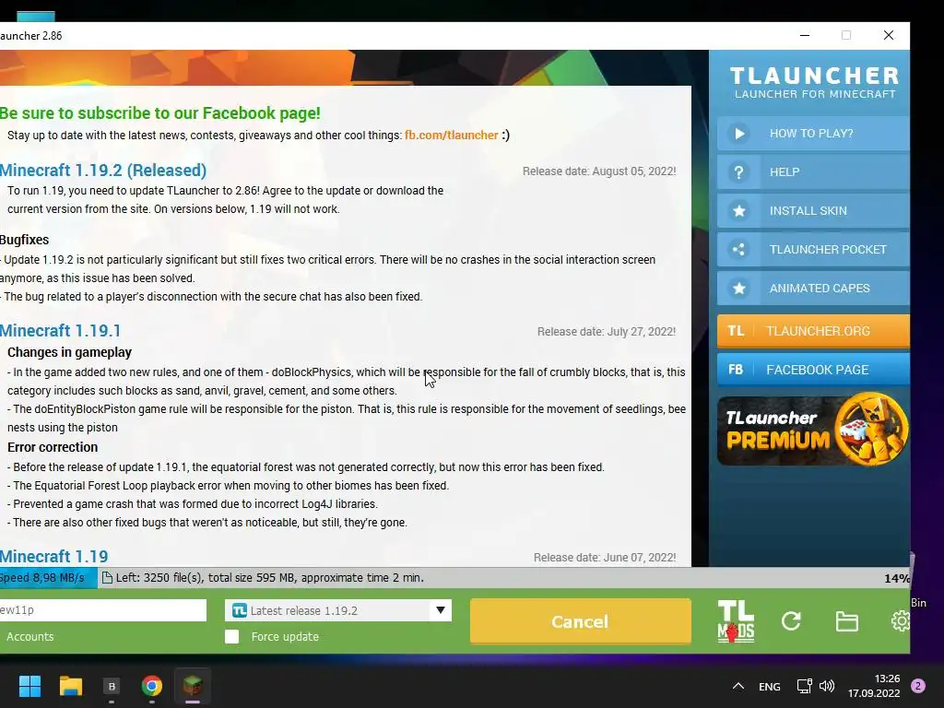Click the How to Play play icon

click(739, 133)
